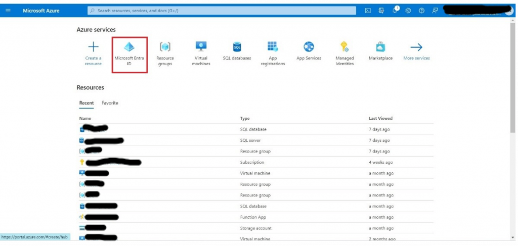Click the SQL server resource icon
The height and width of the screenshot is (246, 518).
[x=81, y=140]
